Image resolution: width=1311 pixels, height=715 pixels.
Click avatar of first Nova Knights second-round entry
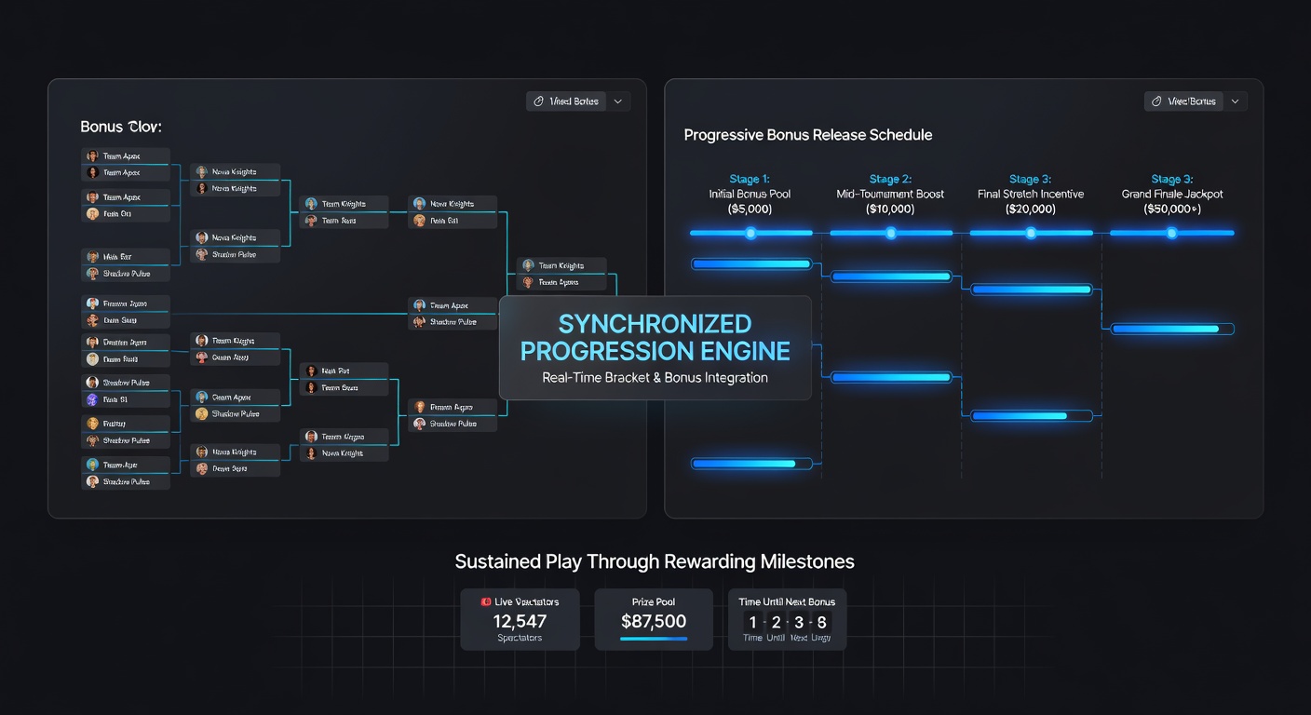[x=202, y=172]
